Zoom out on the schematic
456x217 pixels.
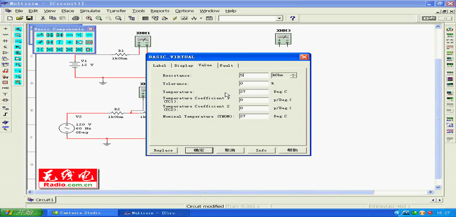pos(99,18)
